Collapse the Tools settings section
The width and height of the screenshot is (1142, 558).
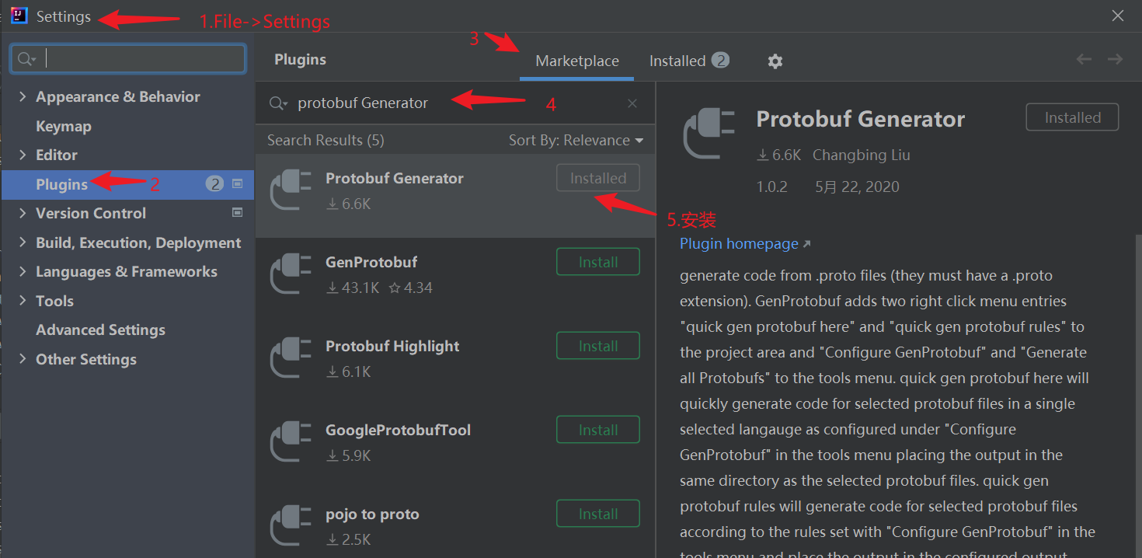click(22, 301)
